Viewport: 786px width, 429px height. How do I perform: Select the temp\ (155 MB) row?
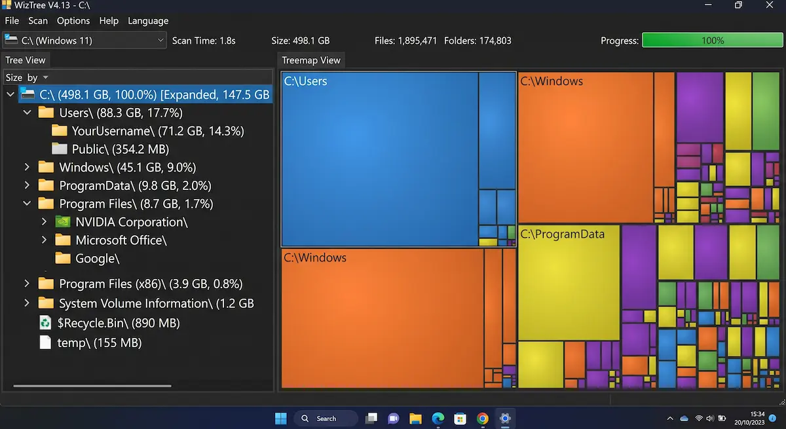(100, 342)
